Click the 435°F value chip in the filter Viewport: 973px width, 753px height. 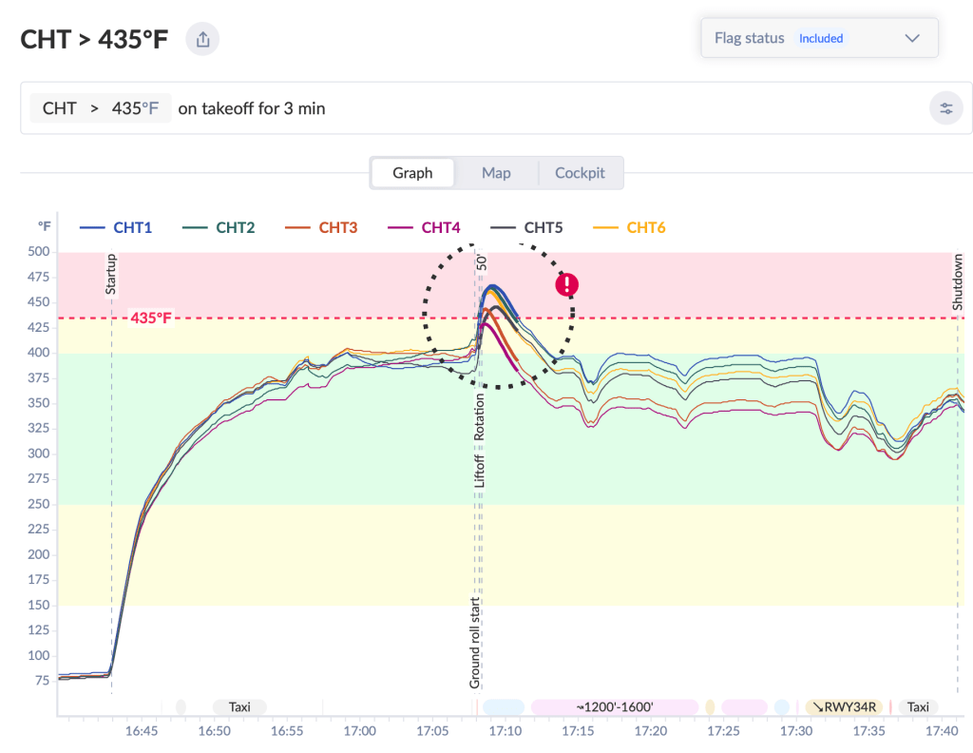click(133, 107)
